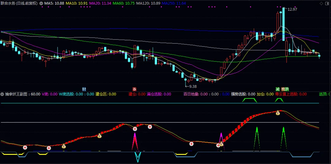The width and height of the screenshot is (331, 164).
Task: Open the 跌 marker after 榜
Action: (x=287, y=89)
